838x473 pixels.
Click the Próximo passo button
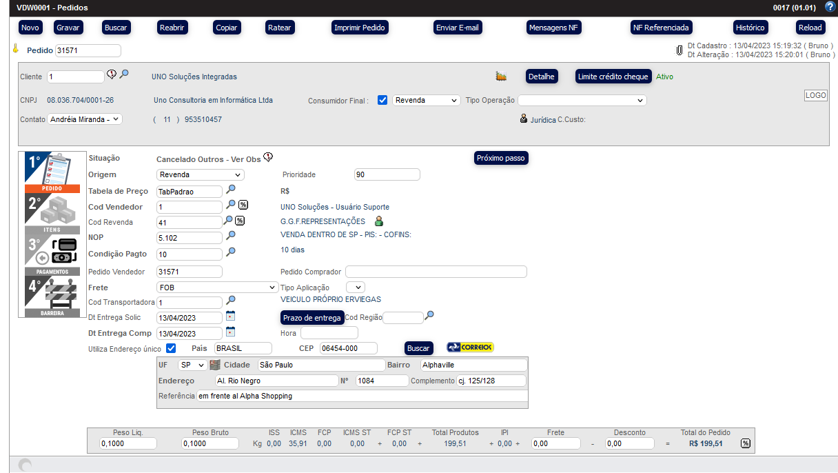point(501,158)
